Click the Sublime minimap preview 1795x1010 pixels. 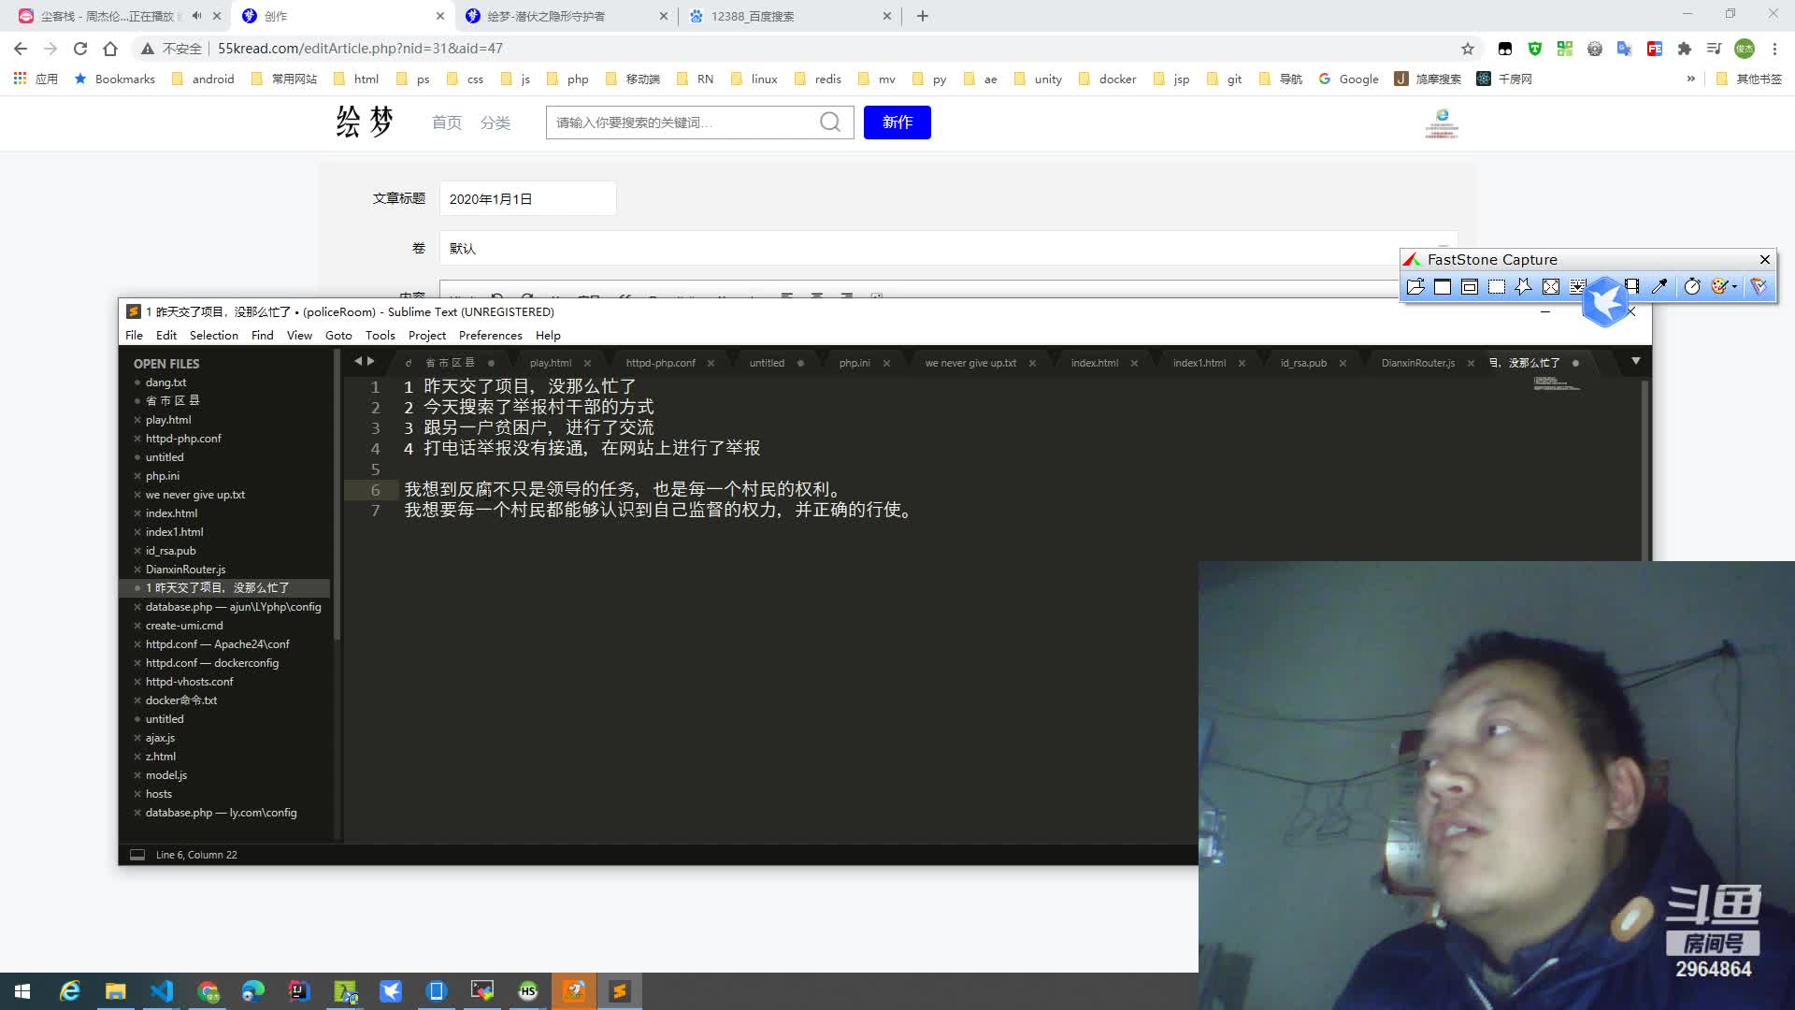(1557, 382)
